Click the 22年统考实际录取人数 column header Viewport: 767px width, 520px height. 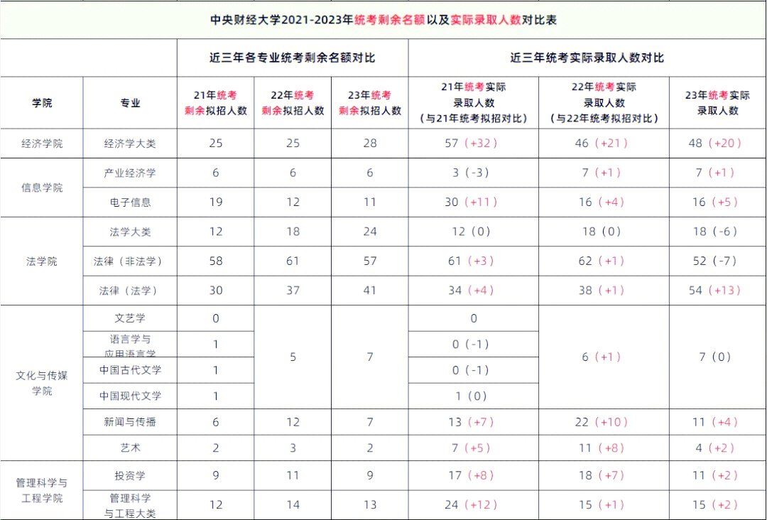tap(604, 103)
